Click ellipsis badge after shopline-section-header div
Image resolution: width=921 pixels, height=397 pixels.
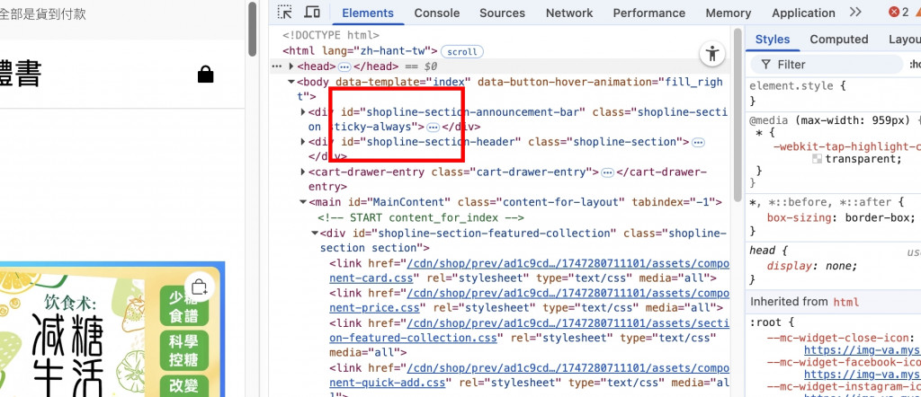[698, 143]
